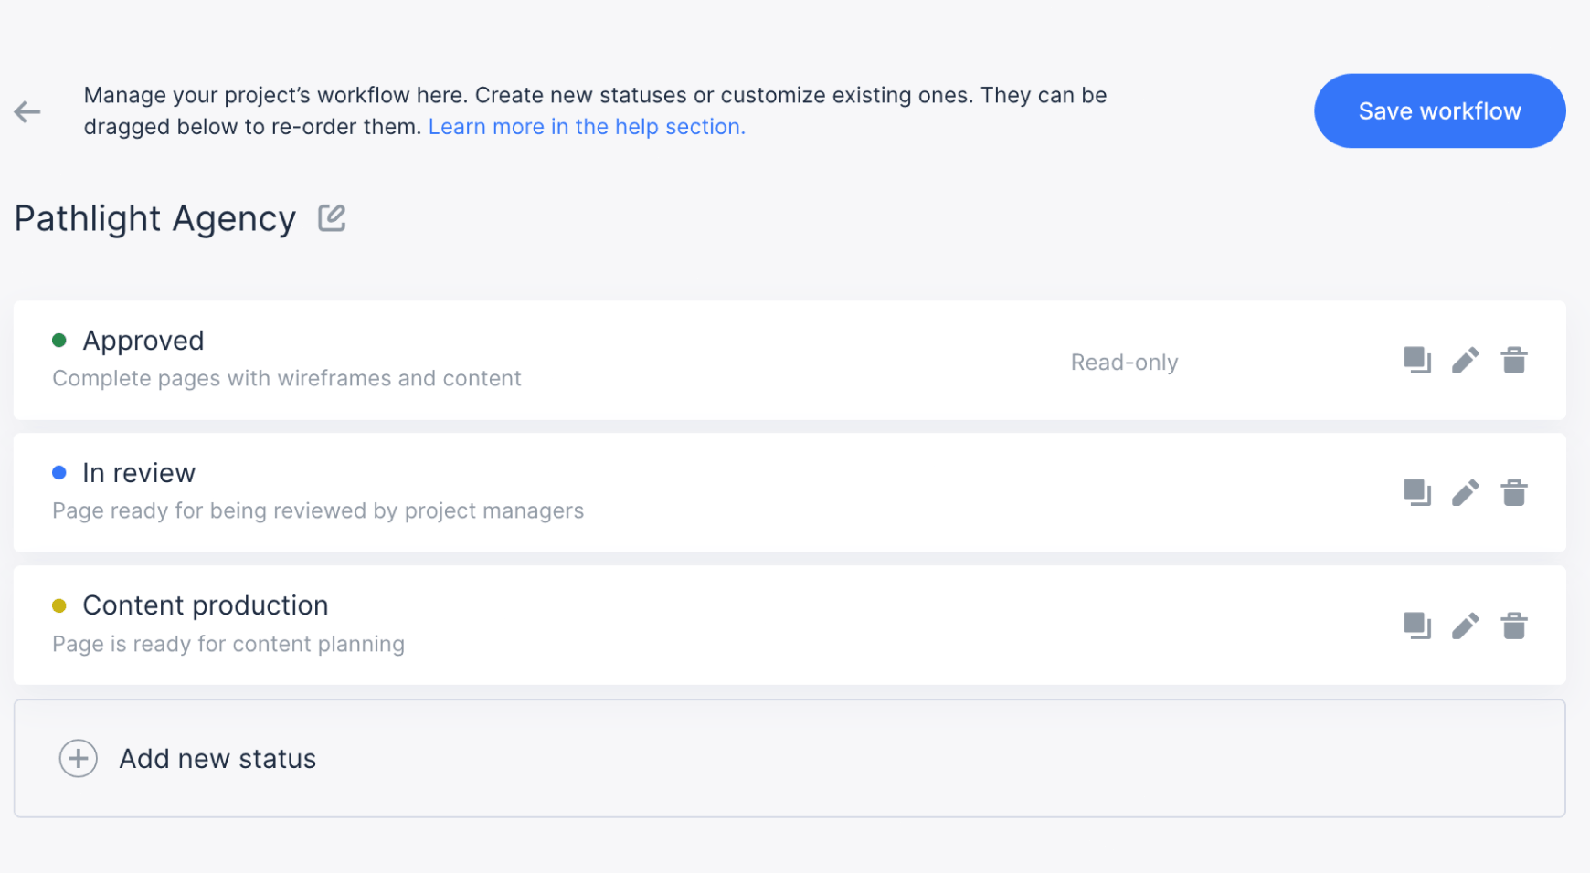1590x873 pixels.
Task: Duplicate the Approved status
Action: (1417, 360)
